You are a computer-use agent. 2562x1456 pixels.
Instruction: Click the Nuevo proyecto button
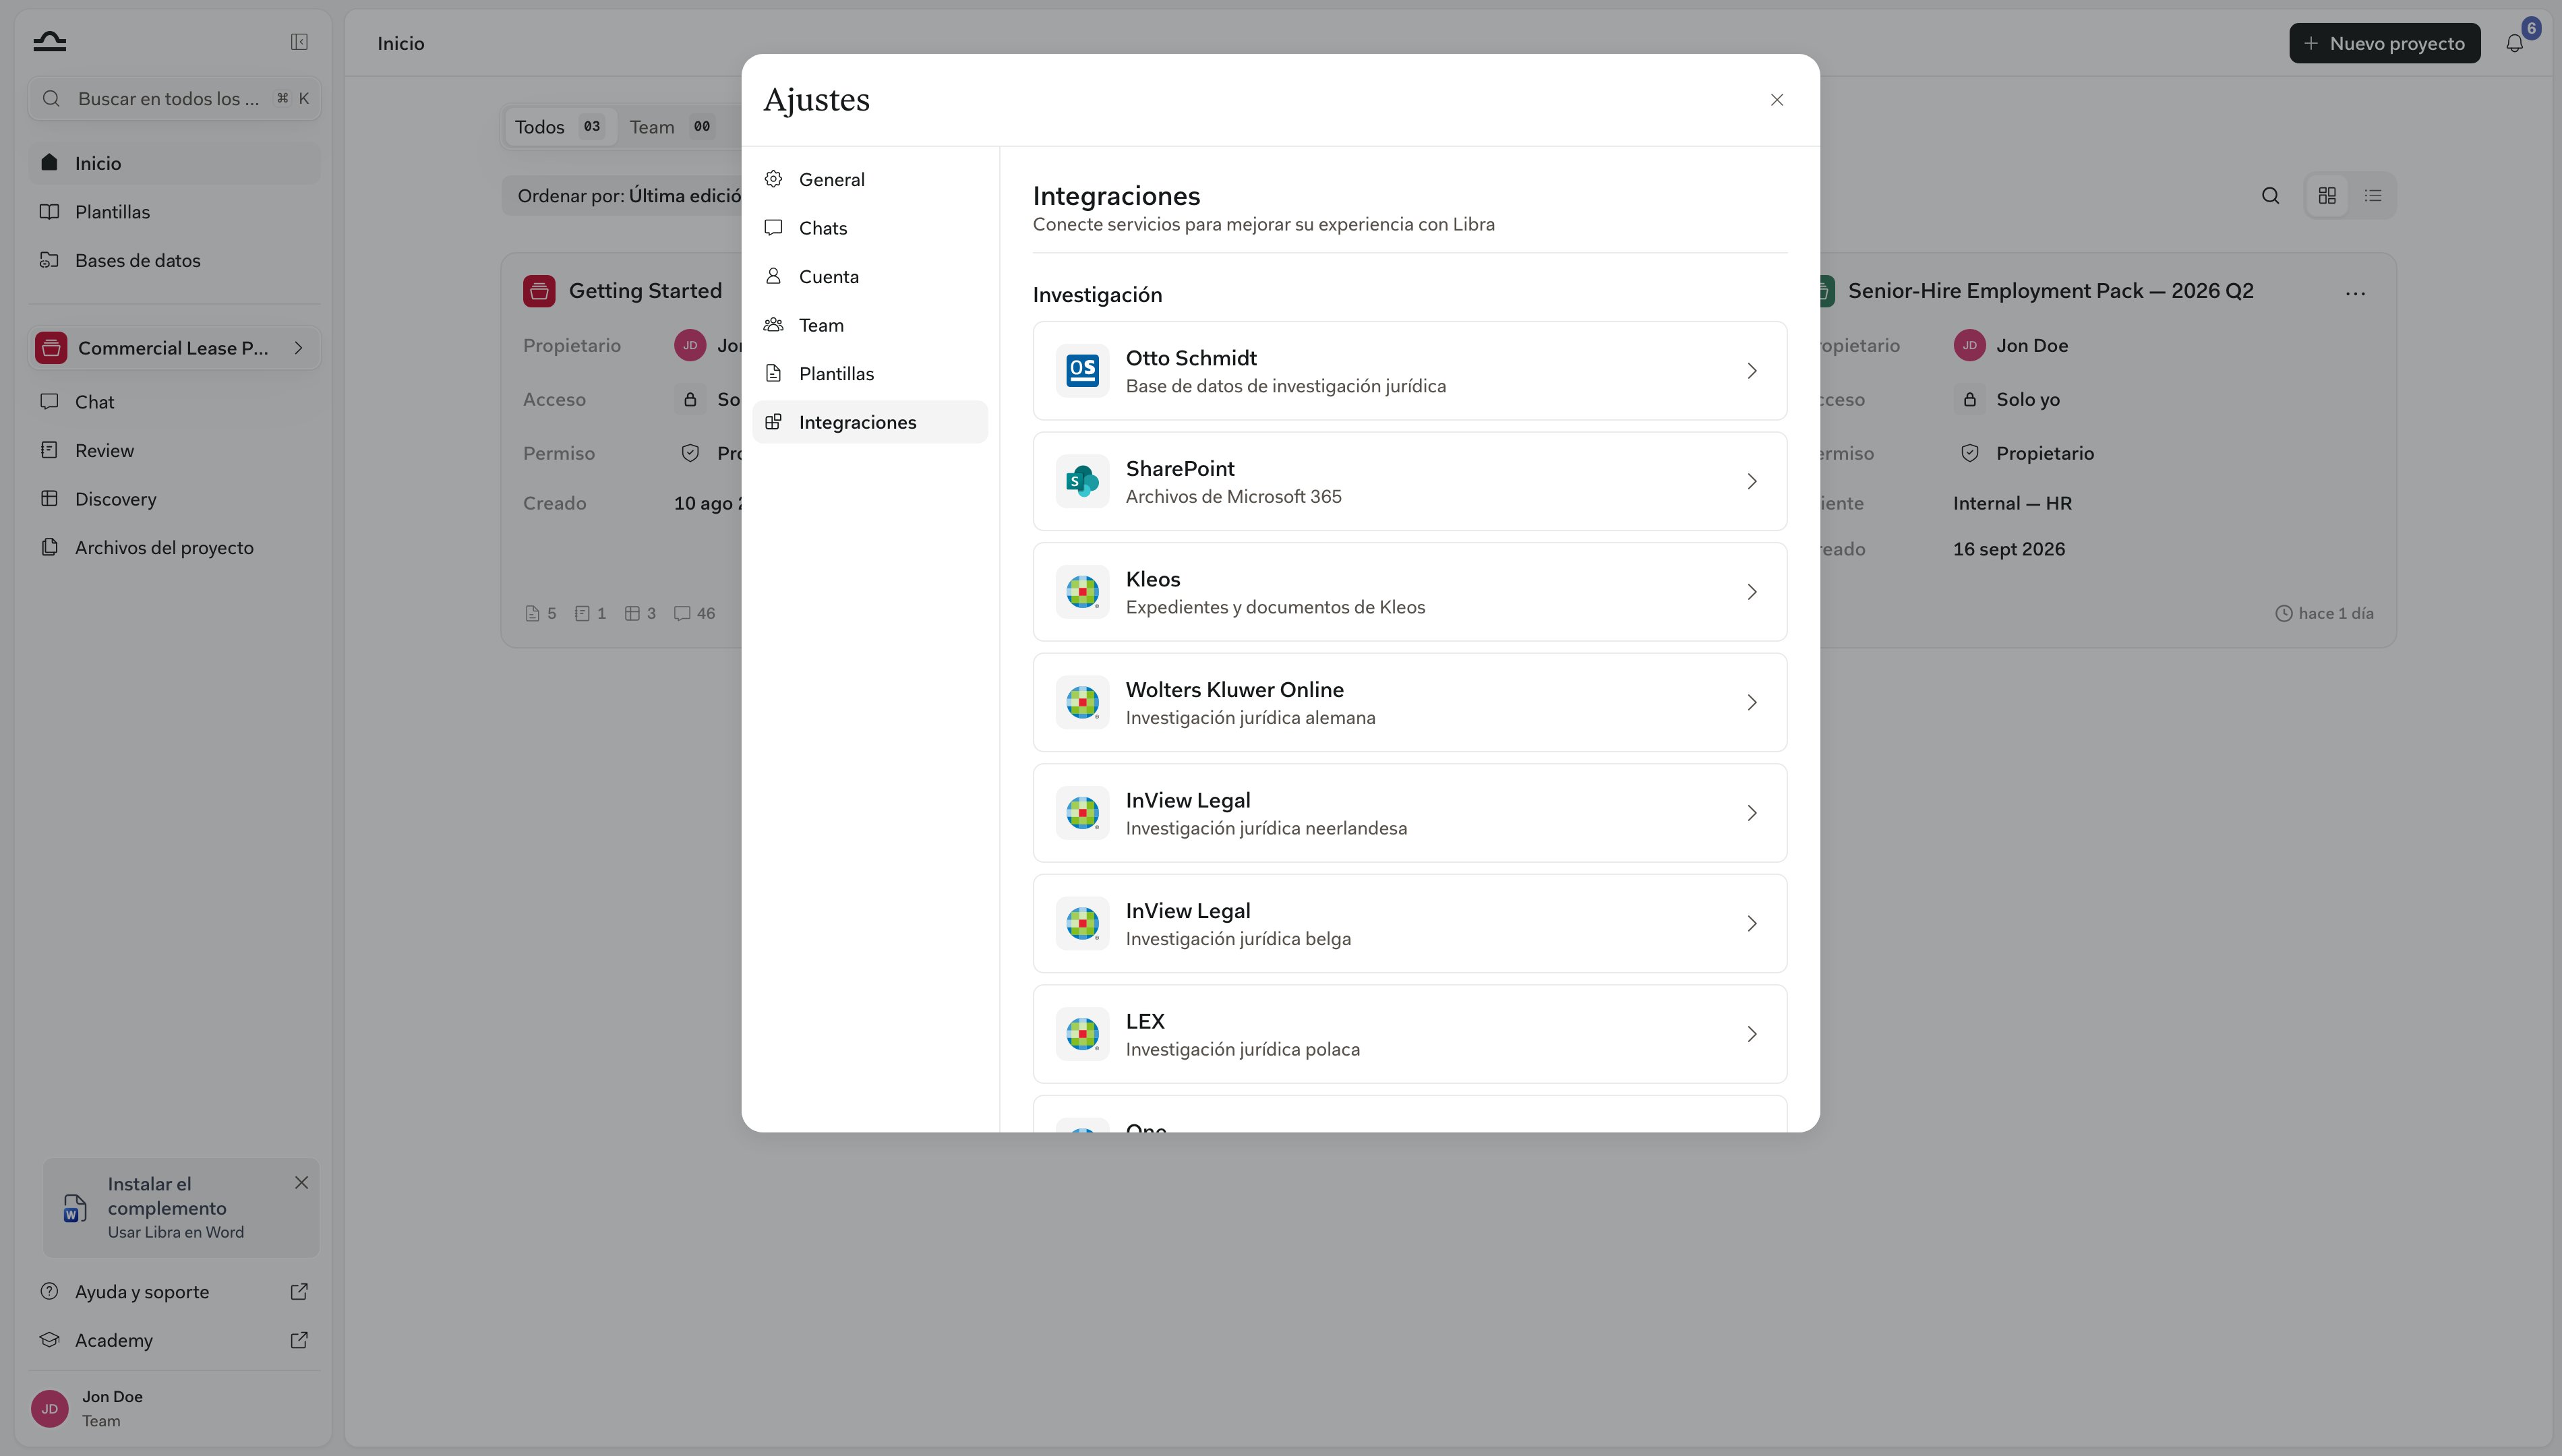(2384, 43)
